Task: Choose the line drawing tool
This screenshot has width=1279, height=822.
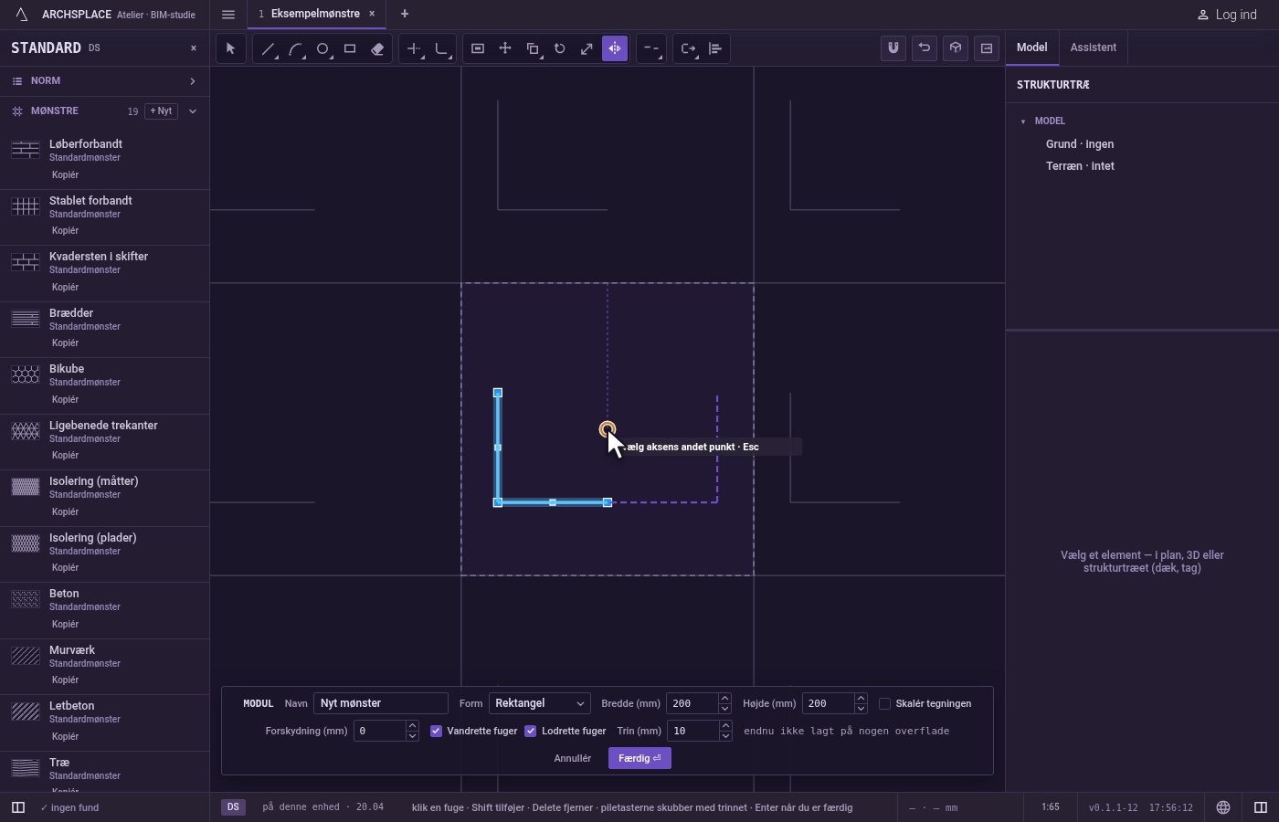Action: pyautogui.click(x=268, y=48)
